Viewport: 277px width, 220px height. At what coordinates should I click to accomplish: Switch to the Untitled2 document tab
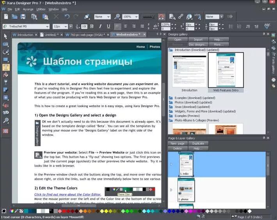[50, 35]
